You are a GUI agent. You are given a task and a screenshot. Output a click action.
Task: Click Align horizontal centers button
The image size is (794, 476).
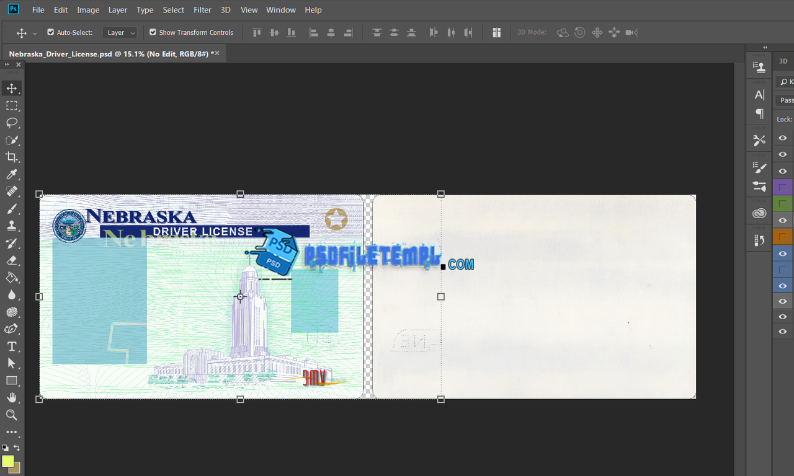tap(331, 32)
